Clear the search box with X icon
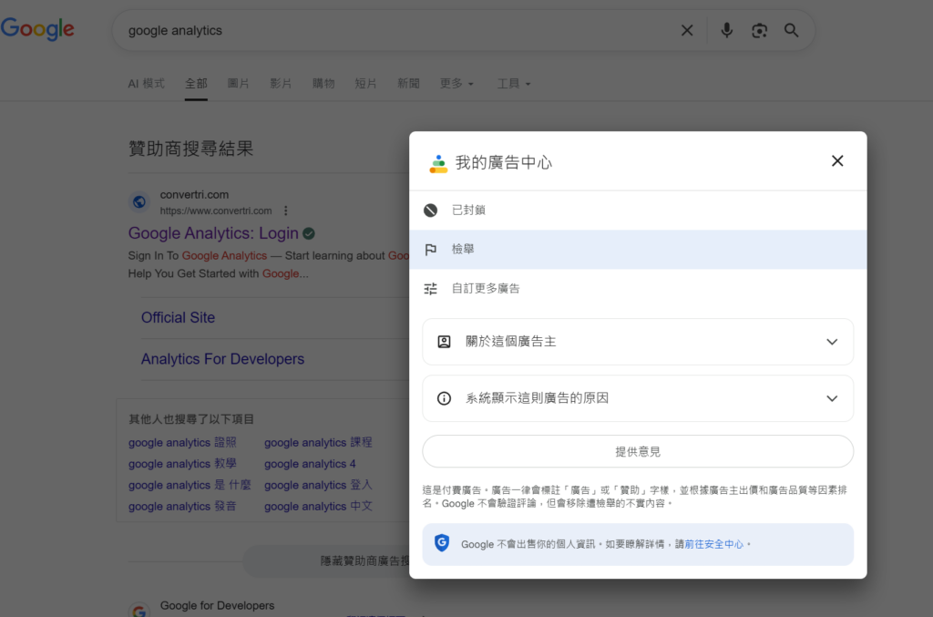The width and height of the screenshot is (933, 617). click(687, 30)
